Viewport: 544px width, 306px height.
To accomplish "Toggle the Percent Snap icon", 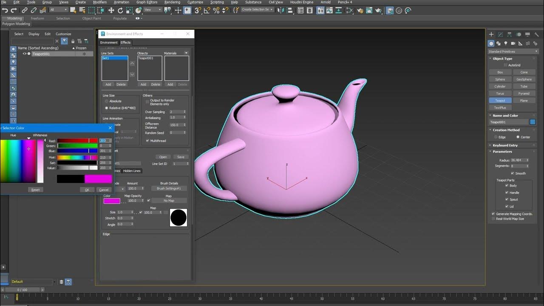I will [216, 10].
